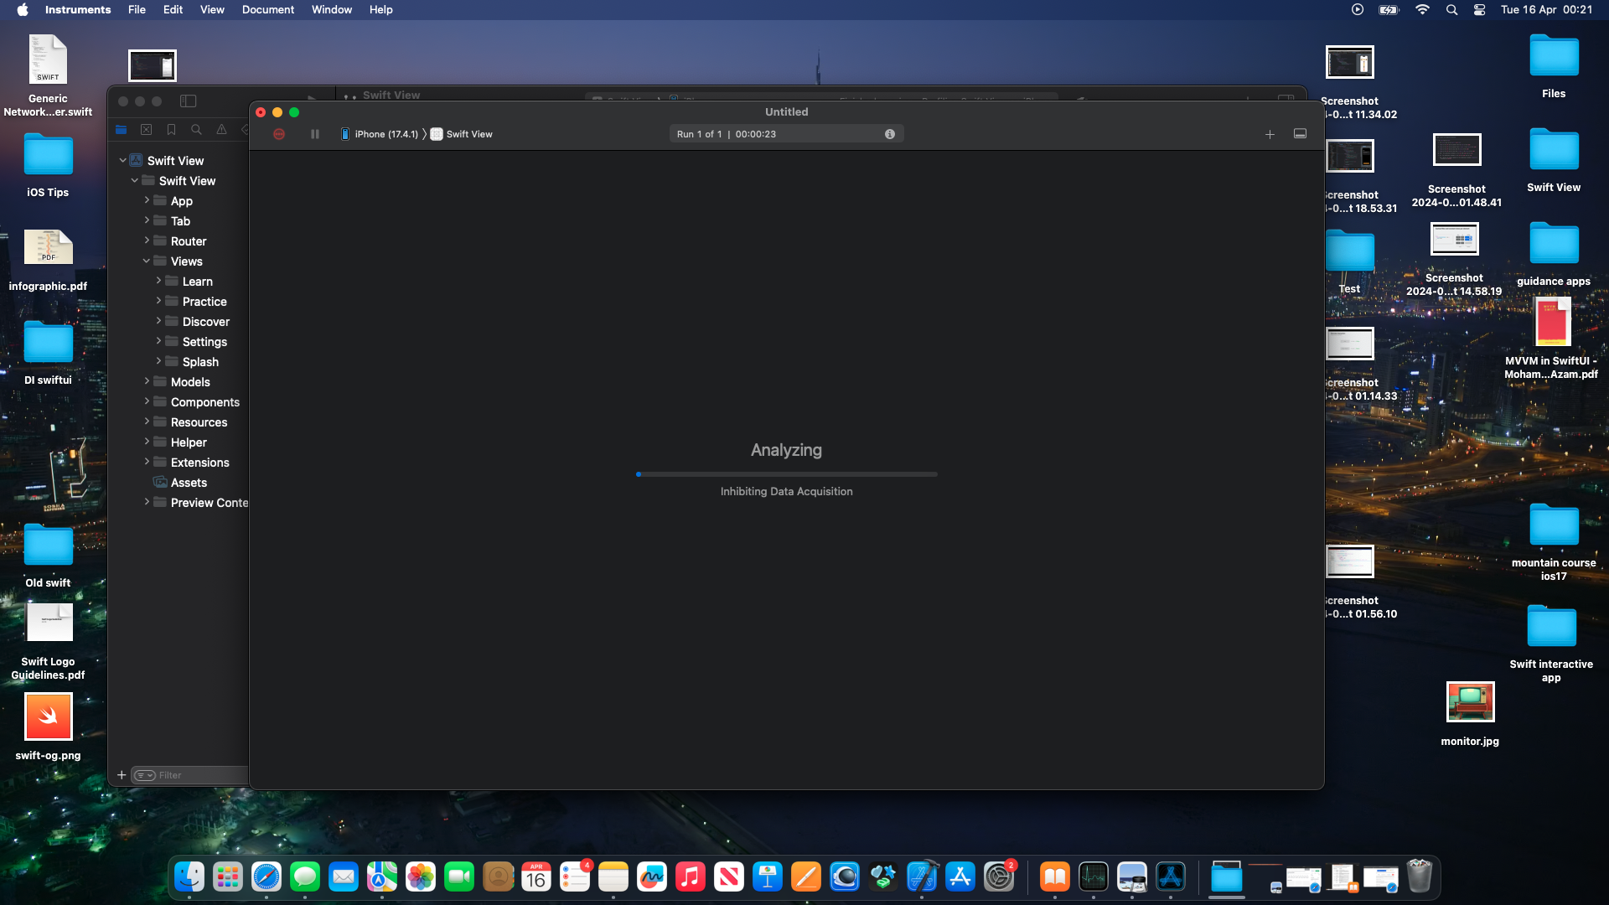
Task: Open the Window menu
Action: (331, 10)
